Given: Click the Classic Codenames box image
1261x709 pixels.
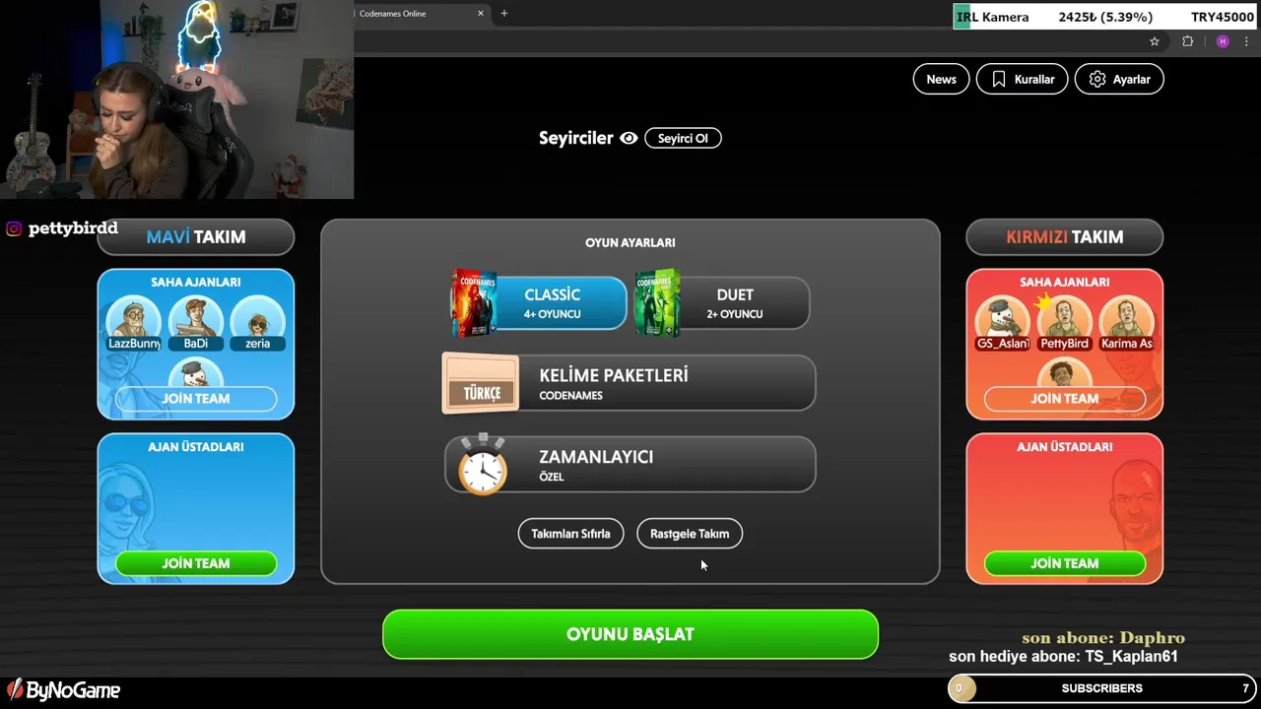Looking at the screenshot, I should pyautogui.click(x=474, y=303).
